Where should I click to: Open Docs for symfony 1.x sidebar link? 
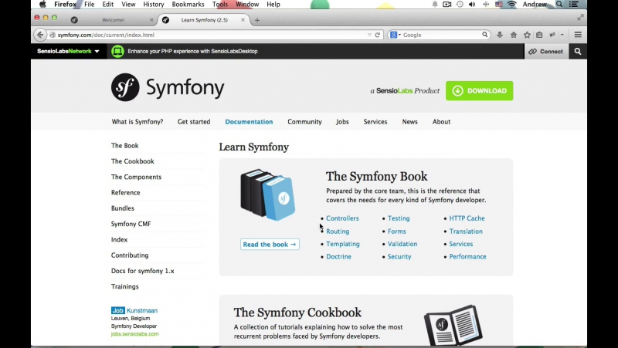click(x=142, y=271)
